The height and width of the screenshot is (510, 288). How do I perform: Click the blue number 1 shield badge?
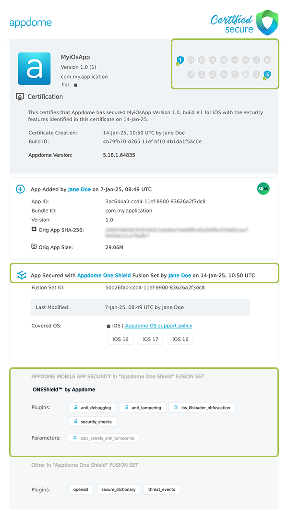180,60
